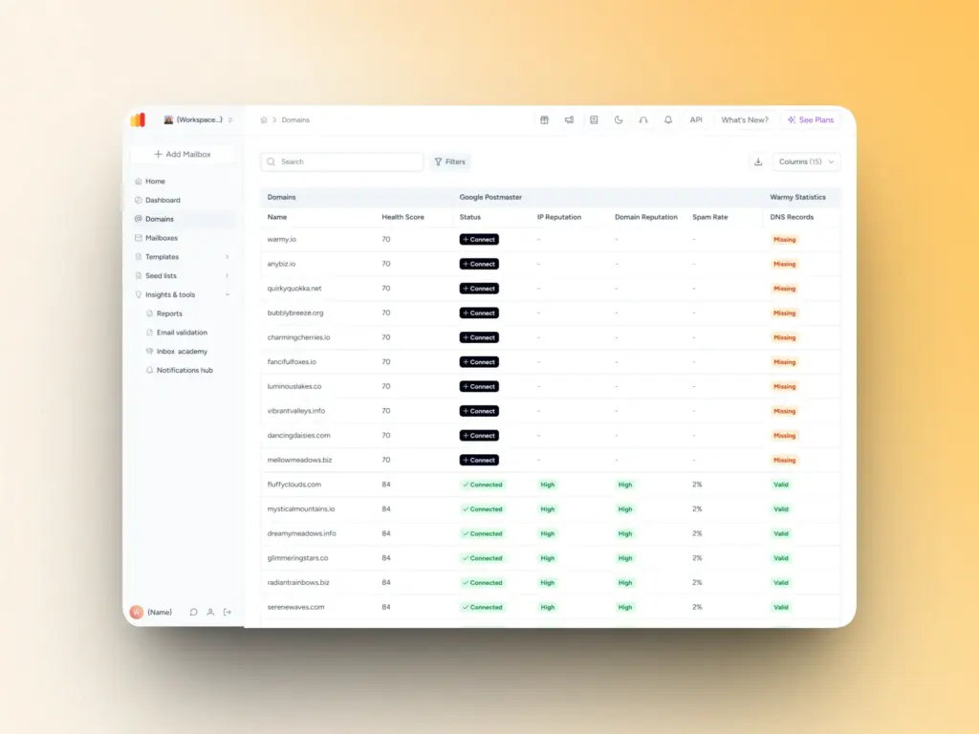Click the gift icon in the top toolbar
Screen dimensions: 979x734
point(544,119)
